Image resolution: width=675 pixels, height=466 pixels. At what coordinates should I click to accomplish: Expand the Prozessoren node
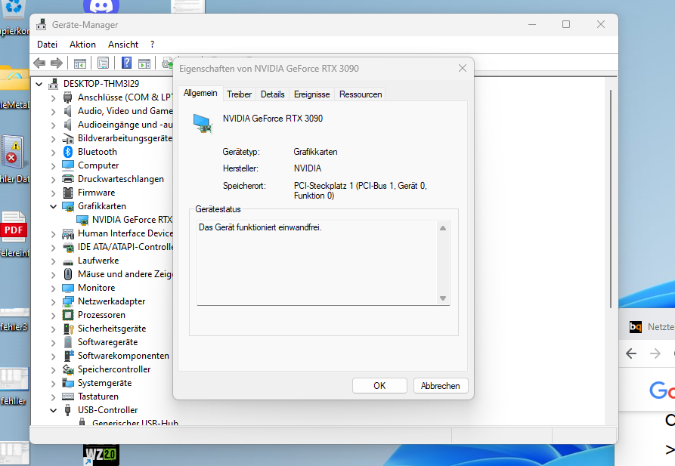click(53, 316)
